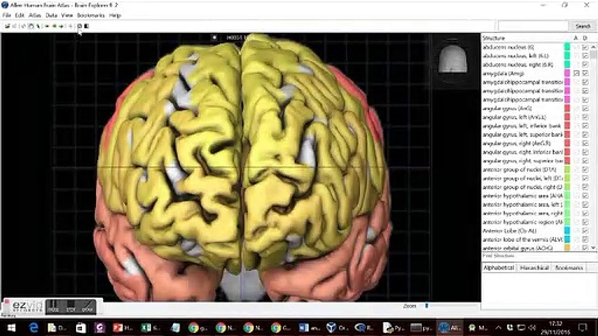
Task: Select 'abducens nucleus (6)' row
Action: (536, 47)
